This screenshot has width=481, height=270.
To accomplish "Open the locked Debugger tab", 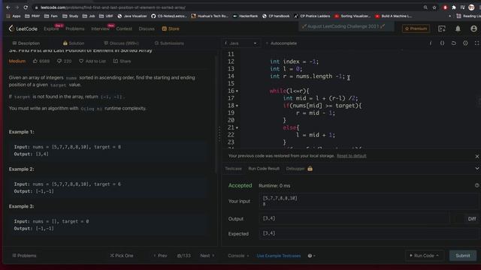I will 299,168.
